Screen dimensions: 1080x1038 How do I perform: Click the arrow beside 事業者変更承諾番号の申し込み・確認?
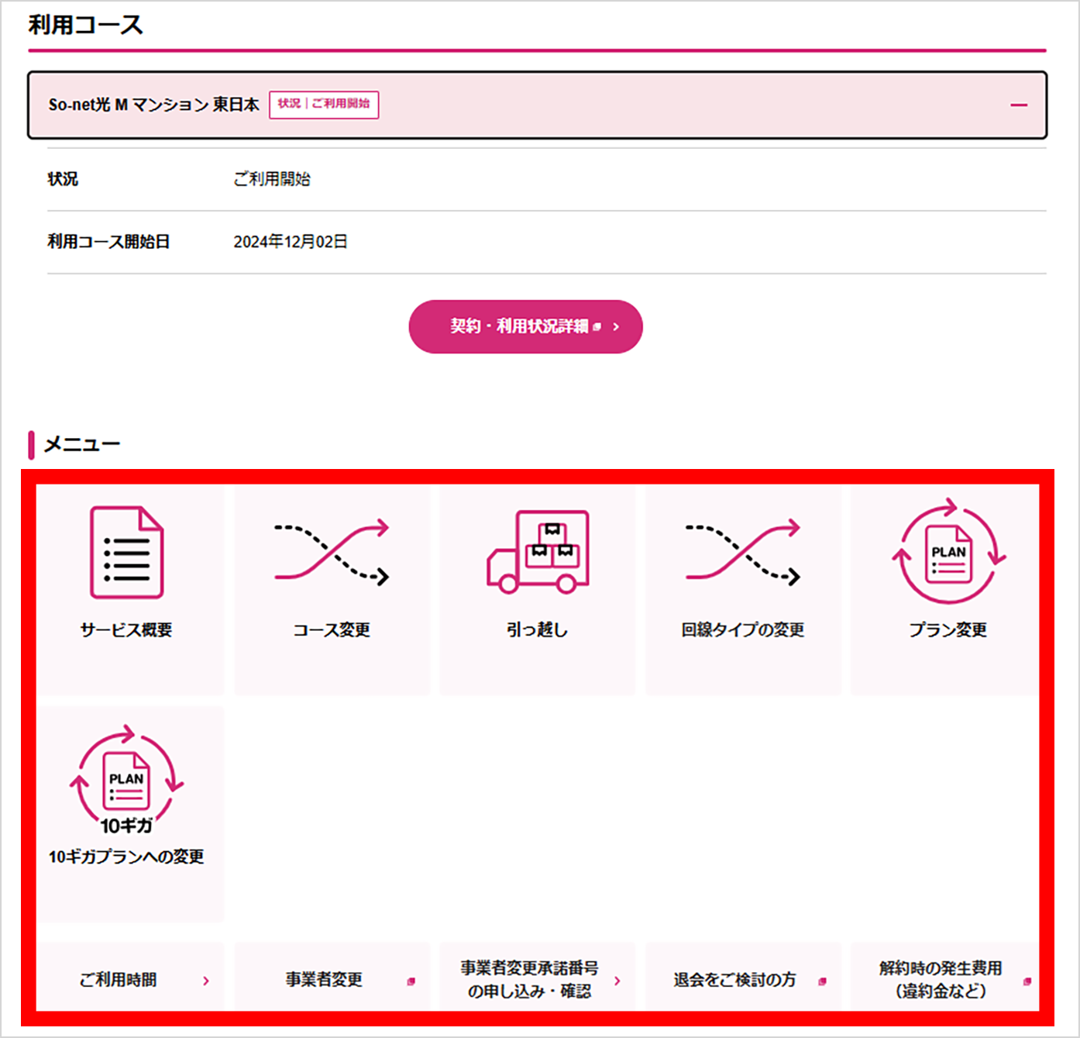[617, 980]
